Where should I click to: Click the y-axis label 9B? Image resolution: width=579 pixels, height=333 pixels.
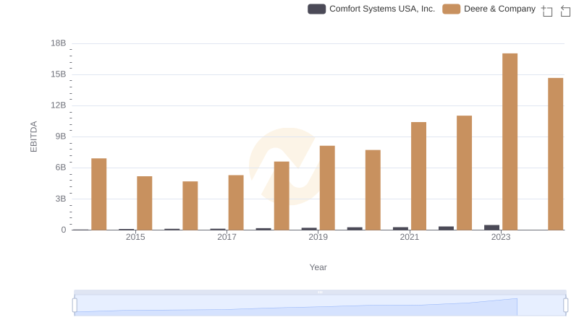(61, 137)
